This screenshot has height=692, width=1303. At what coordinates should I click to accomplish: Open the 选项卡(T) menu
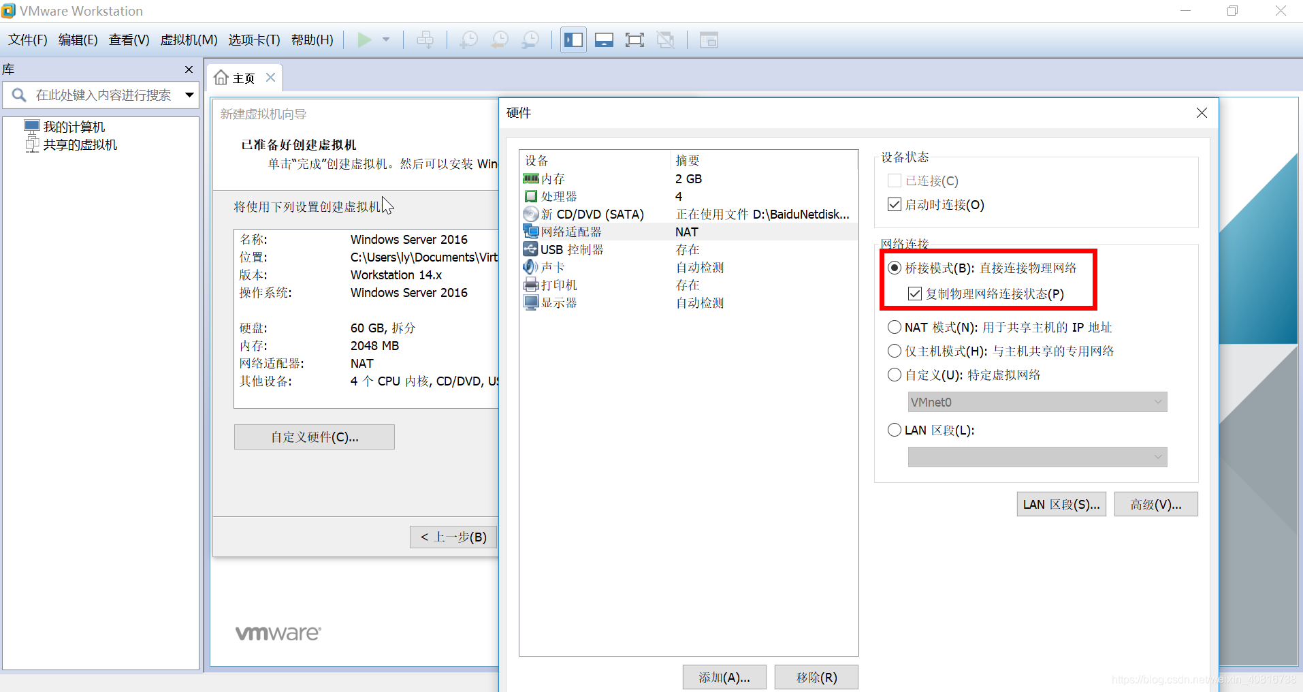(254, 40)
